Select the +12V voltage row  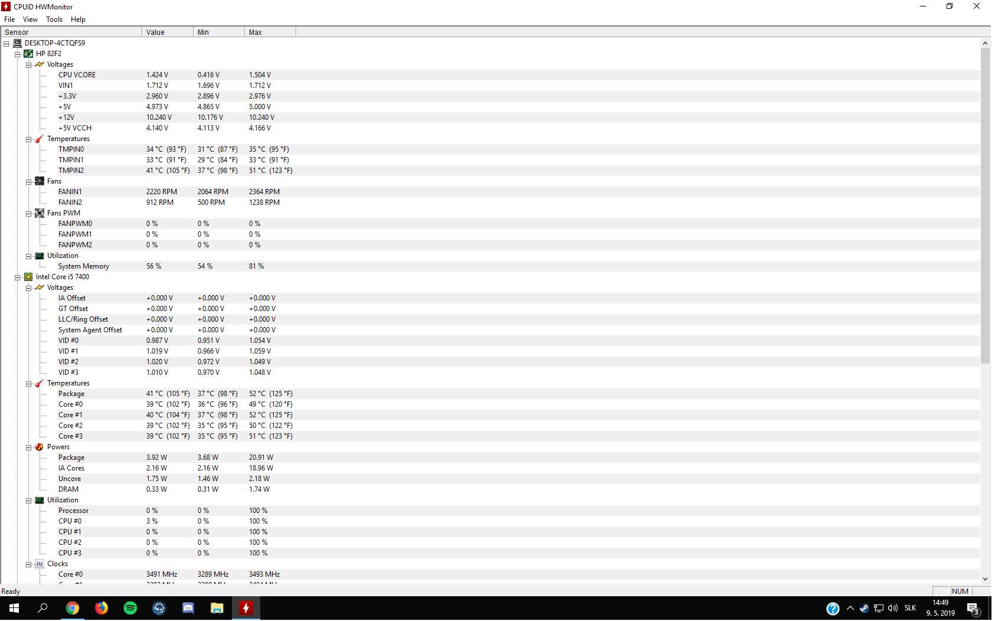tap(490, 117)
